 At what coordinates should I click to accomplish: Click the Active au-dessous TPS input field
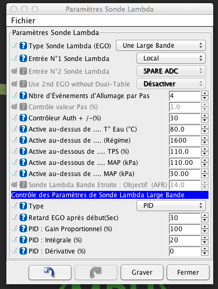185,151
